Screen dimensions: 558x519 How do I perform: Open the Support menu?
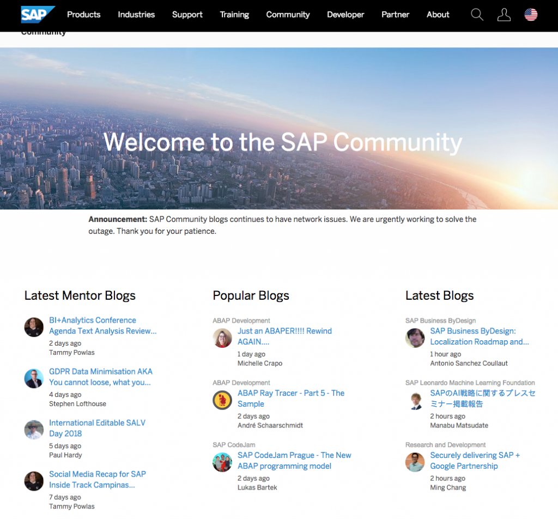click(x=187, y=15)
